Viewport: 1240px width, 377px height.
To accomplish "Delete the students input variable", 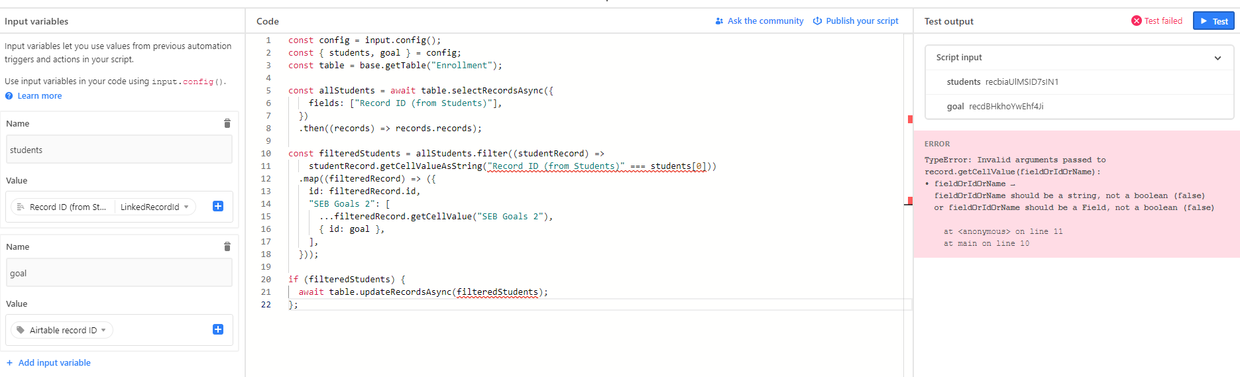I will [x=227, y=123].
